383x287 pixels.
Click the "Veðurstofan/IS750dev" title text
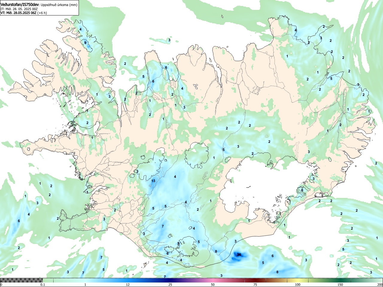(x=20, y=4)
